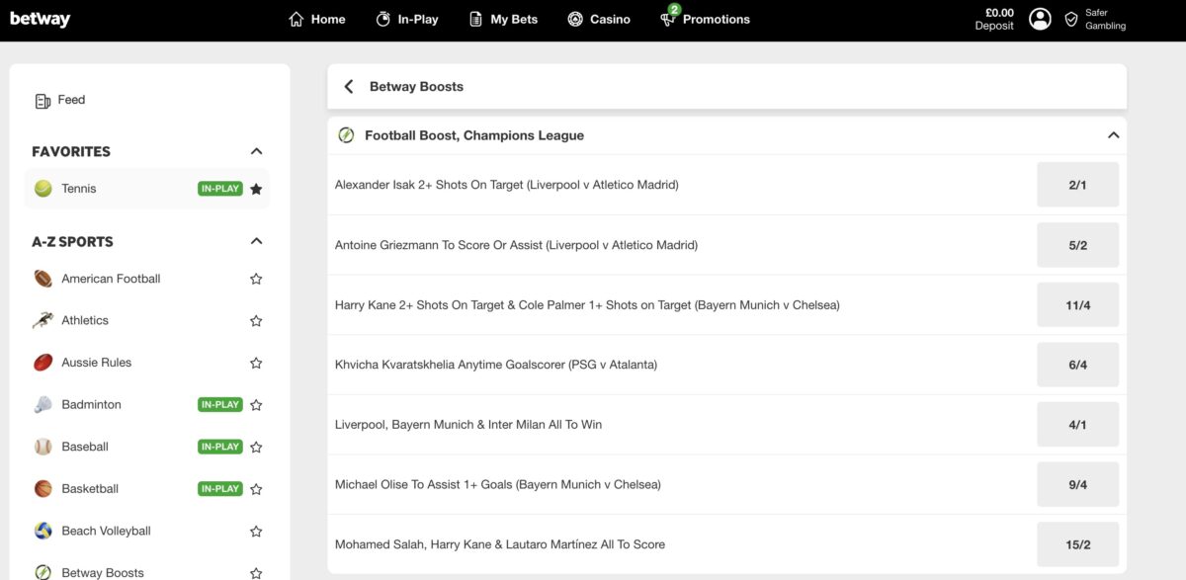Click the Betway logo
This screenshot has height=580, width=1186.
point(40,19)
